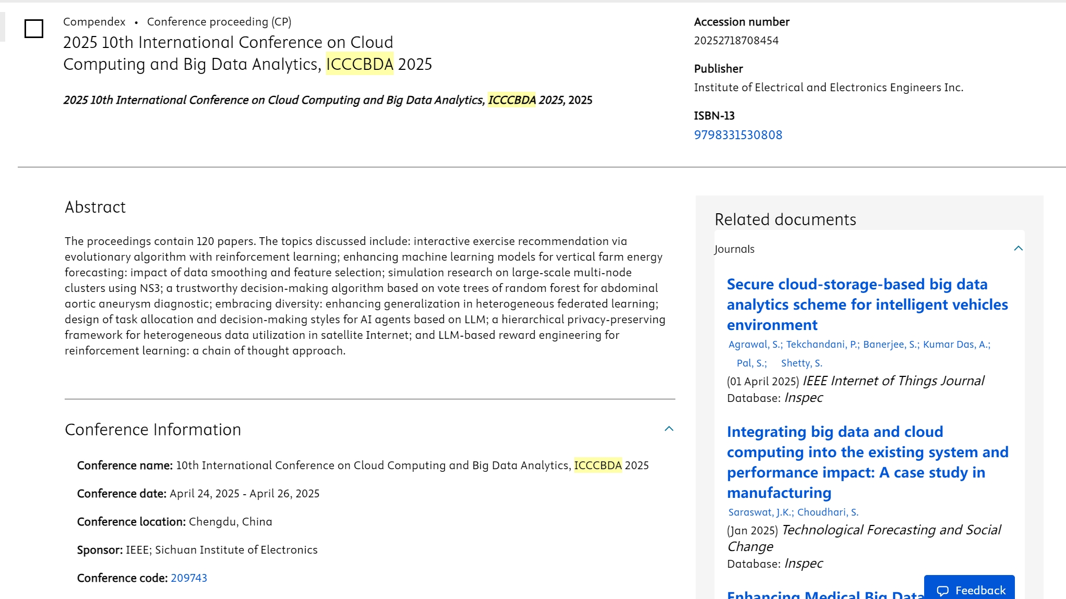Open conference code 209743 link
The image size is (1066, 599).
click(x=189, y=578)
